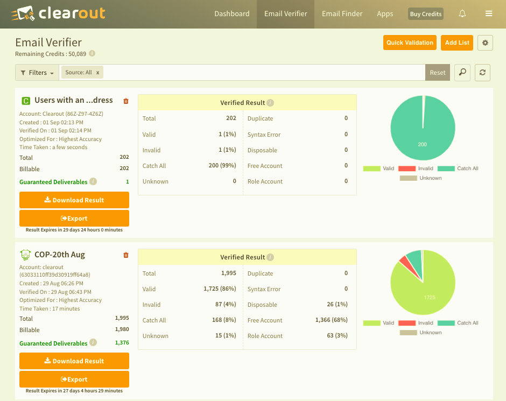Export the Users with an ...dress list
This screenshot has height=401, width=506.
74,219
